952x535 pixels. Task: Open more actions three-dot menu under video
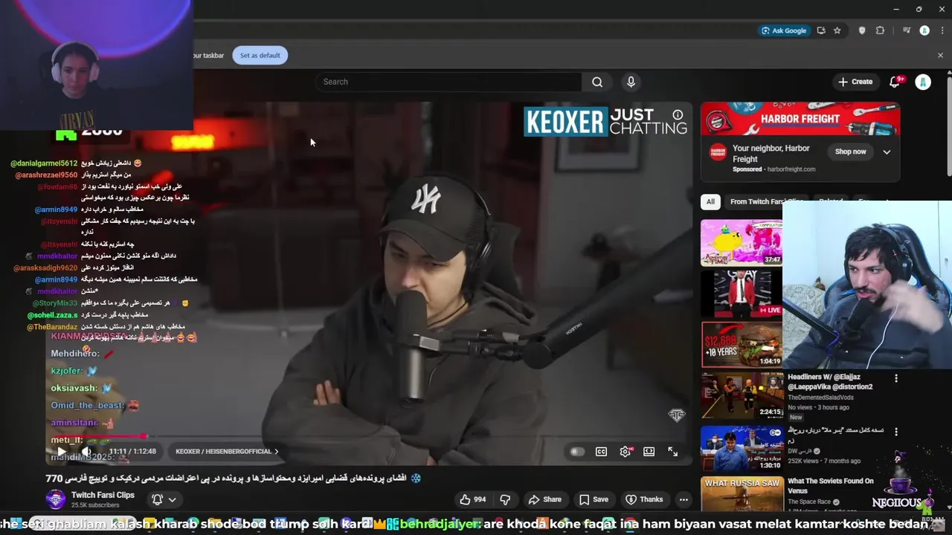click(684, 499)
